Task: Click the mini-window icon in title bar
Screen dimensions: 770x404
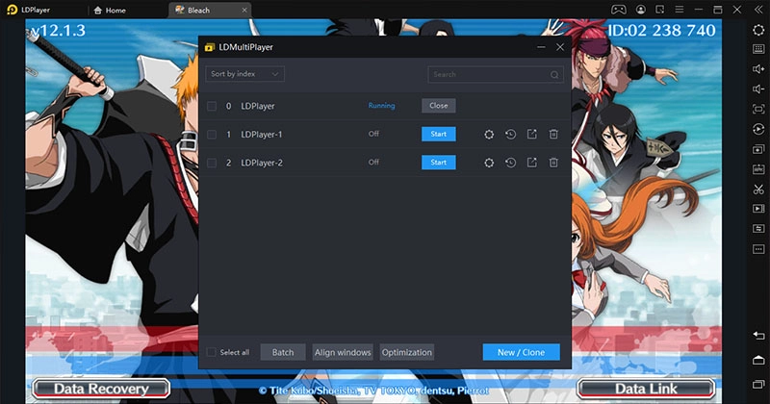Action: pyautogui.click(x=660, y=10)
